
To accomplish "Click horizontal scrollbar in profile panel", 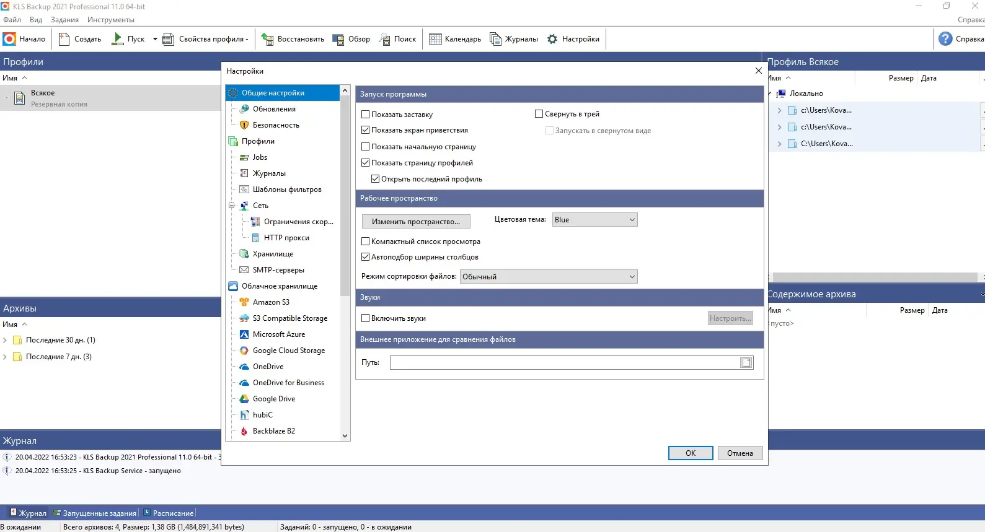I will tap(874, 277).
